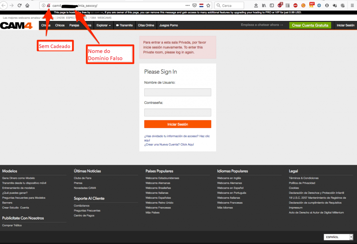This screenshot has height=244, width=357.
Task: Bookmark this page with star icon
Action: tap(208, 6)
